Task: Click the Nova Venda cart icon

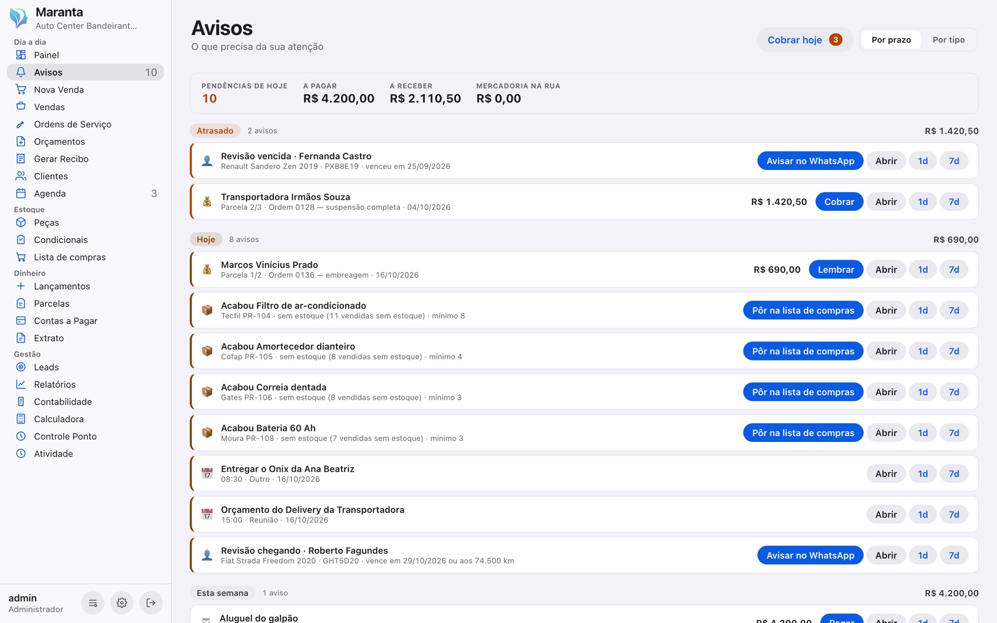Action: point(20,89)
